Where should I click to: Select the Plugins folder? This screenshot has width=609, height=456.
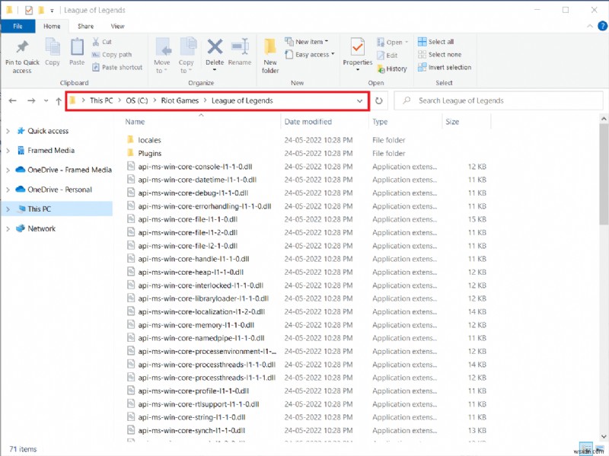point(149,153)
